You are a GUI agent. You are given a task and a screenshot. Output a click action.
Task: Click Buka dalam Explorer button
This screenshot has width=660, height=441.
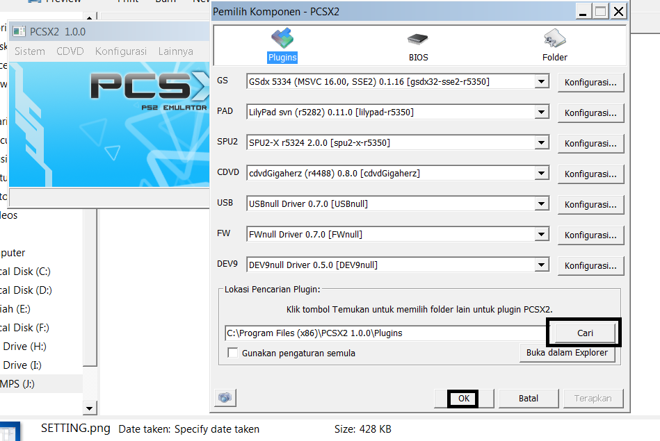coord(567,353)
